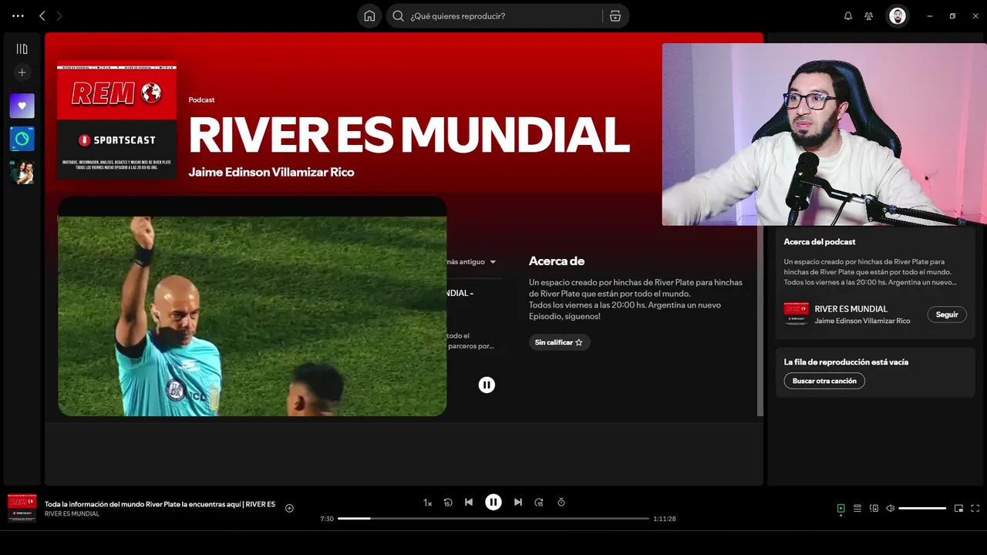Image resolution: width=987 pixels, height=555 pixels.
Task: Click author Jaime Edinson Villamizar Rico in header
Action: (x=271, y=172)
